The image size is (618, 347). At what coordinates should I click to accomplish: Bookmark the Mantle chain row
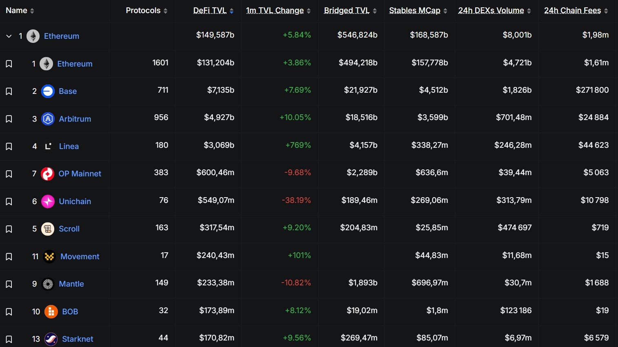tap(9, 284)
